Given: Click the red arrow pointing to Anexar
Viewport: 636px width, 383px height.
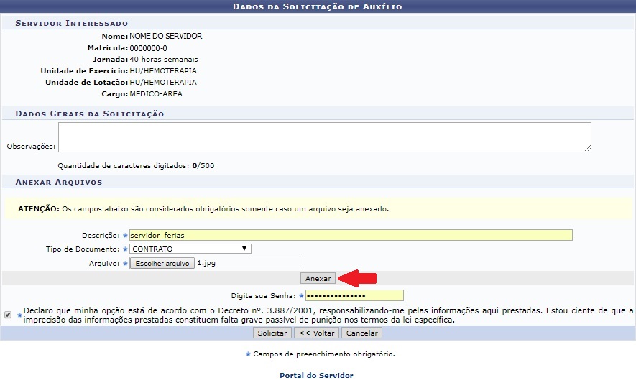Looking at the screenshot, I should [358, 278].
